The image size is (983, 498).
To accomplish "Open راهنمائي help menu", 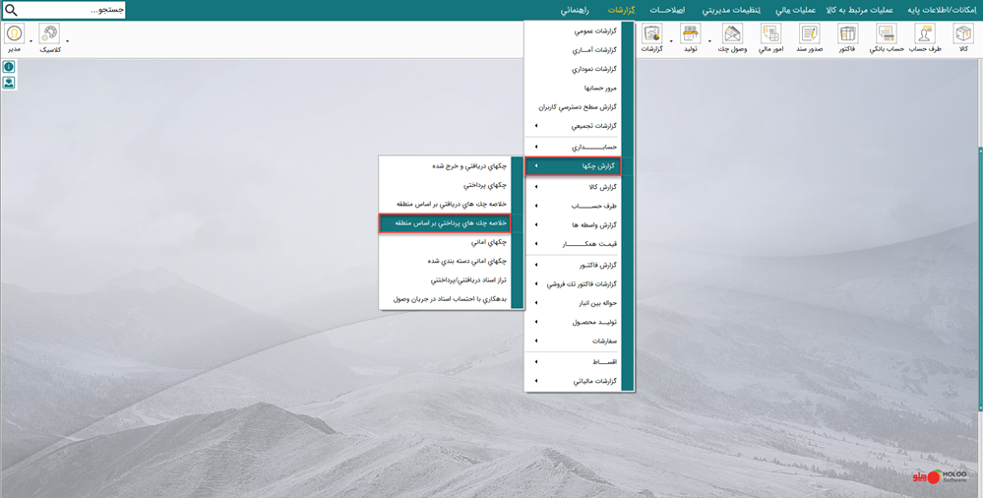I will (577, 10).
